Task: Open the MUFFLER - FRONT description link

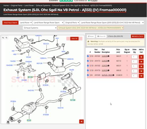Action: point(107,75)
